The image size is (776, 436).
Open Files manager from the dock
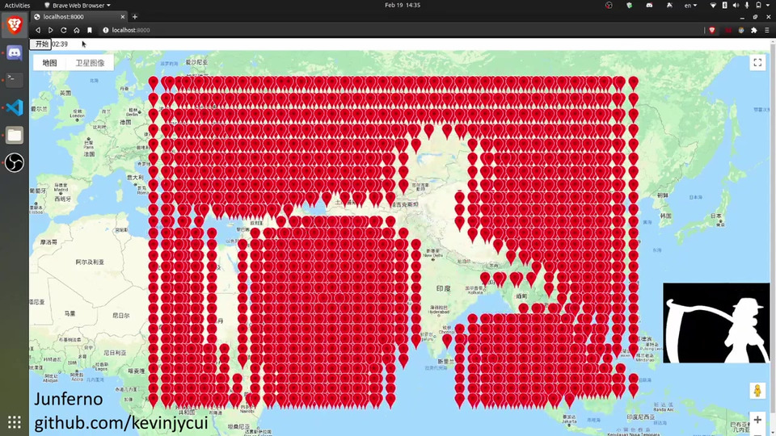coord(15,135)
